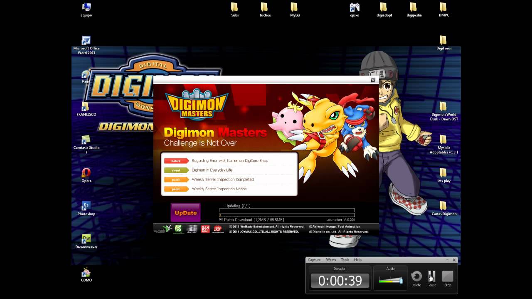The width and height of the screenshot is (532, 299).
Task: Open the tuchee folder on desktop
Action: click(265, 10)
